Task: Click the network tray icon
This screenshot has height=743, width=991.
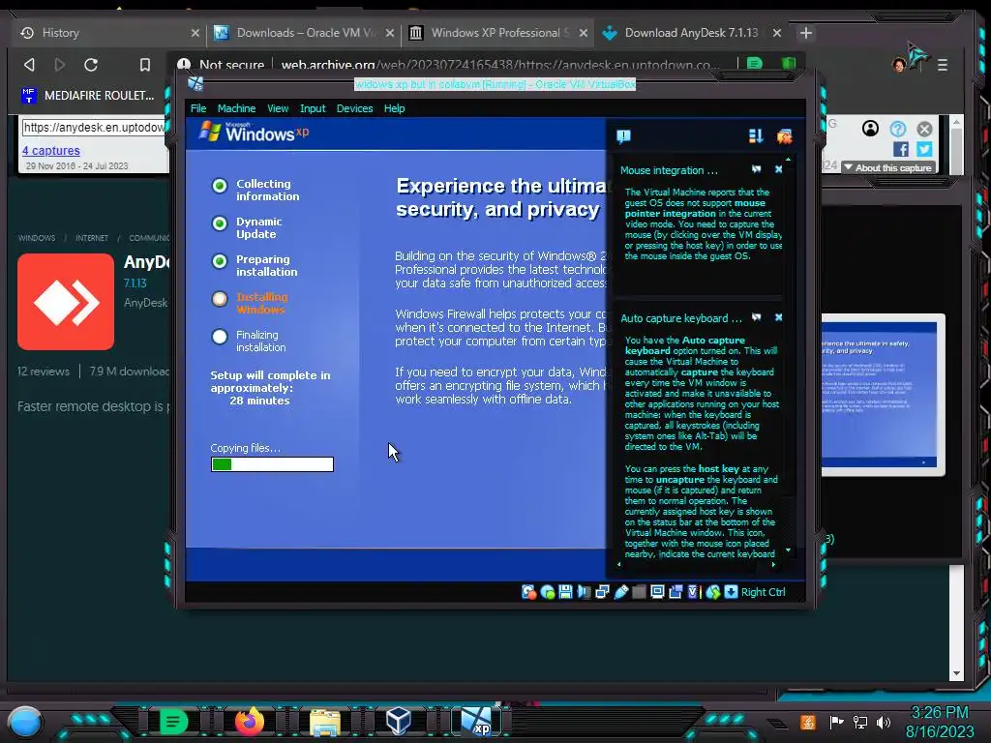Action: click(x=860, y=722)
